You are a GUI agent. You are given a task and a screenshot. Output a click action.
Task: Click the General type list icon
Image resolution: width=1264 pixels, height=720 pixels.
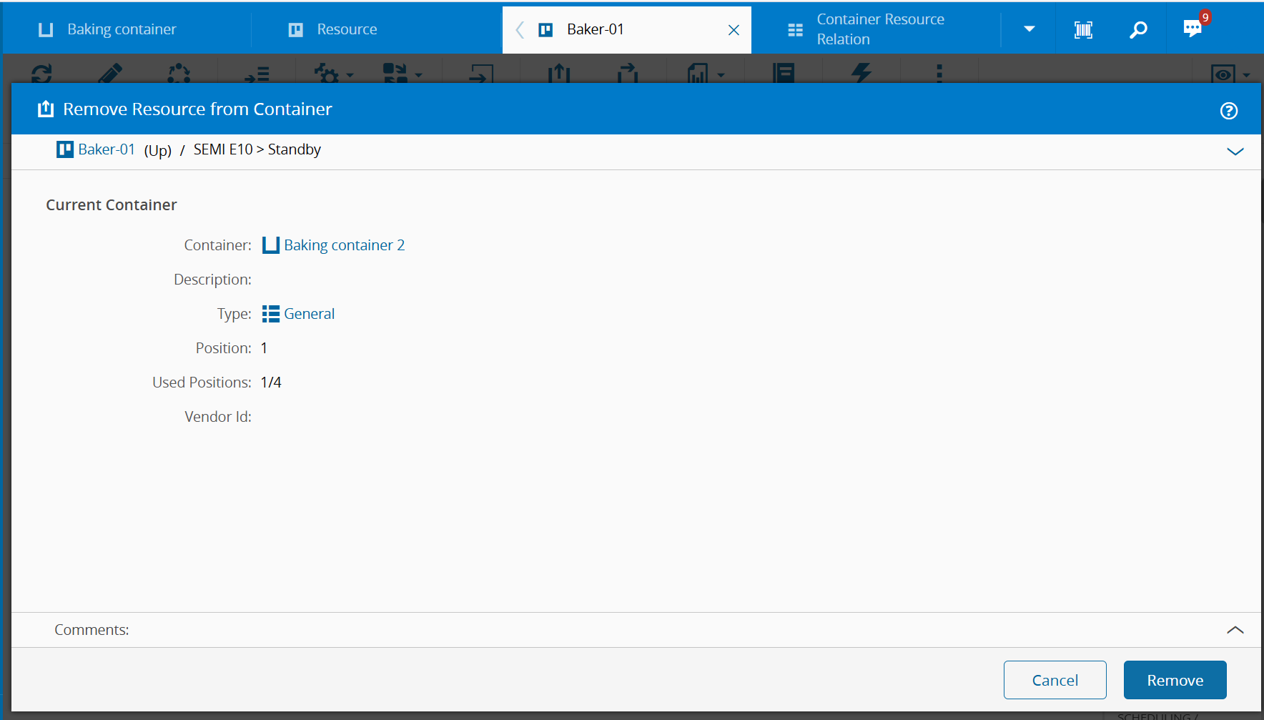click(x=271, y=314)
